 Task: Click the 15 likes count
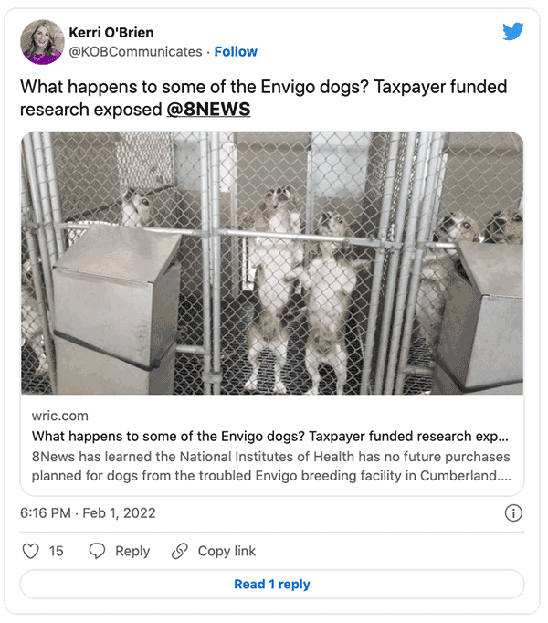pos(56,551)
